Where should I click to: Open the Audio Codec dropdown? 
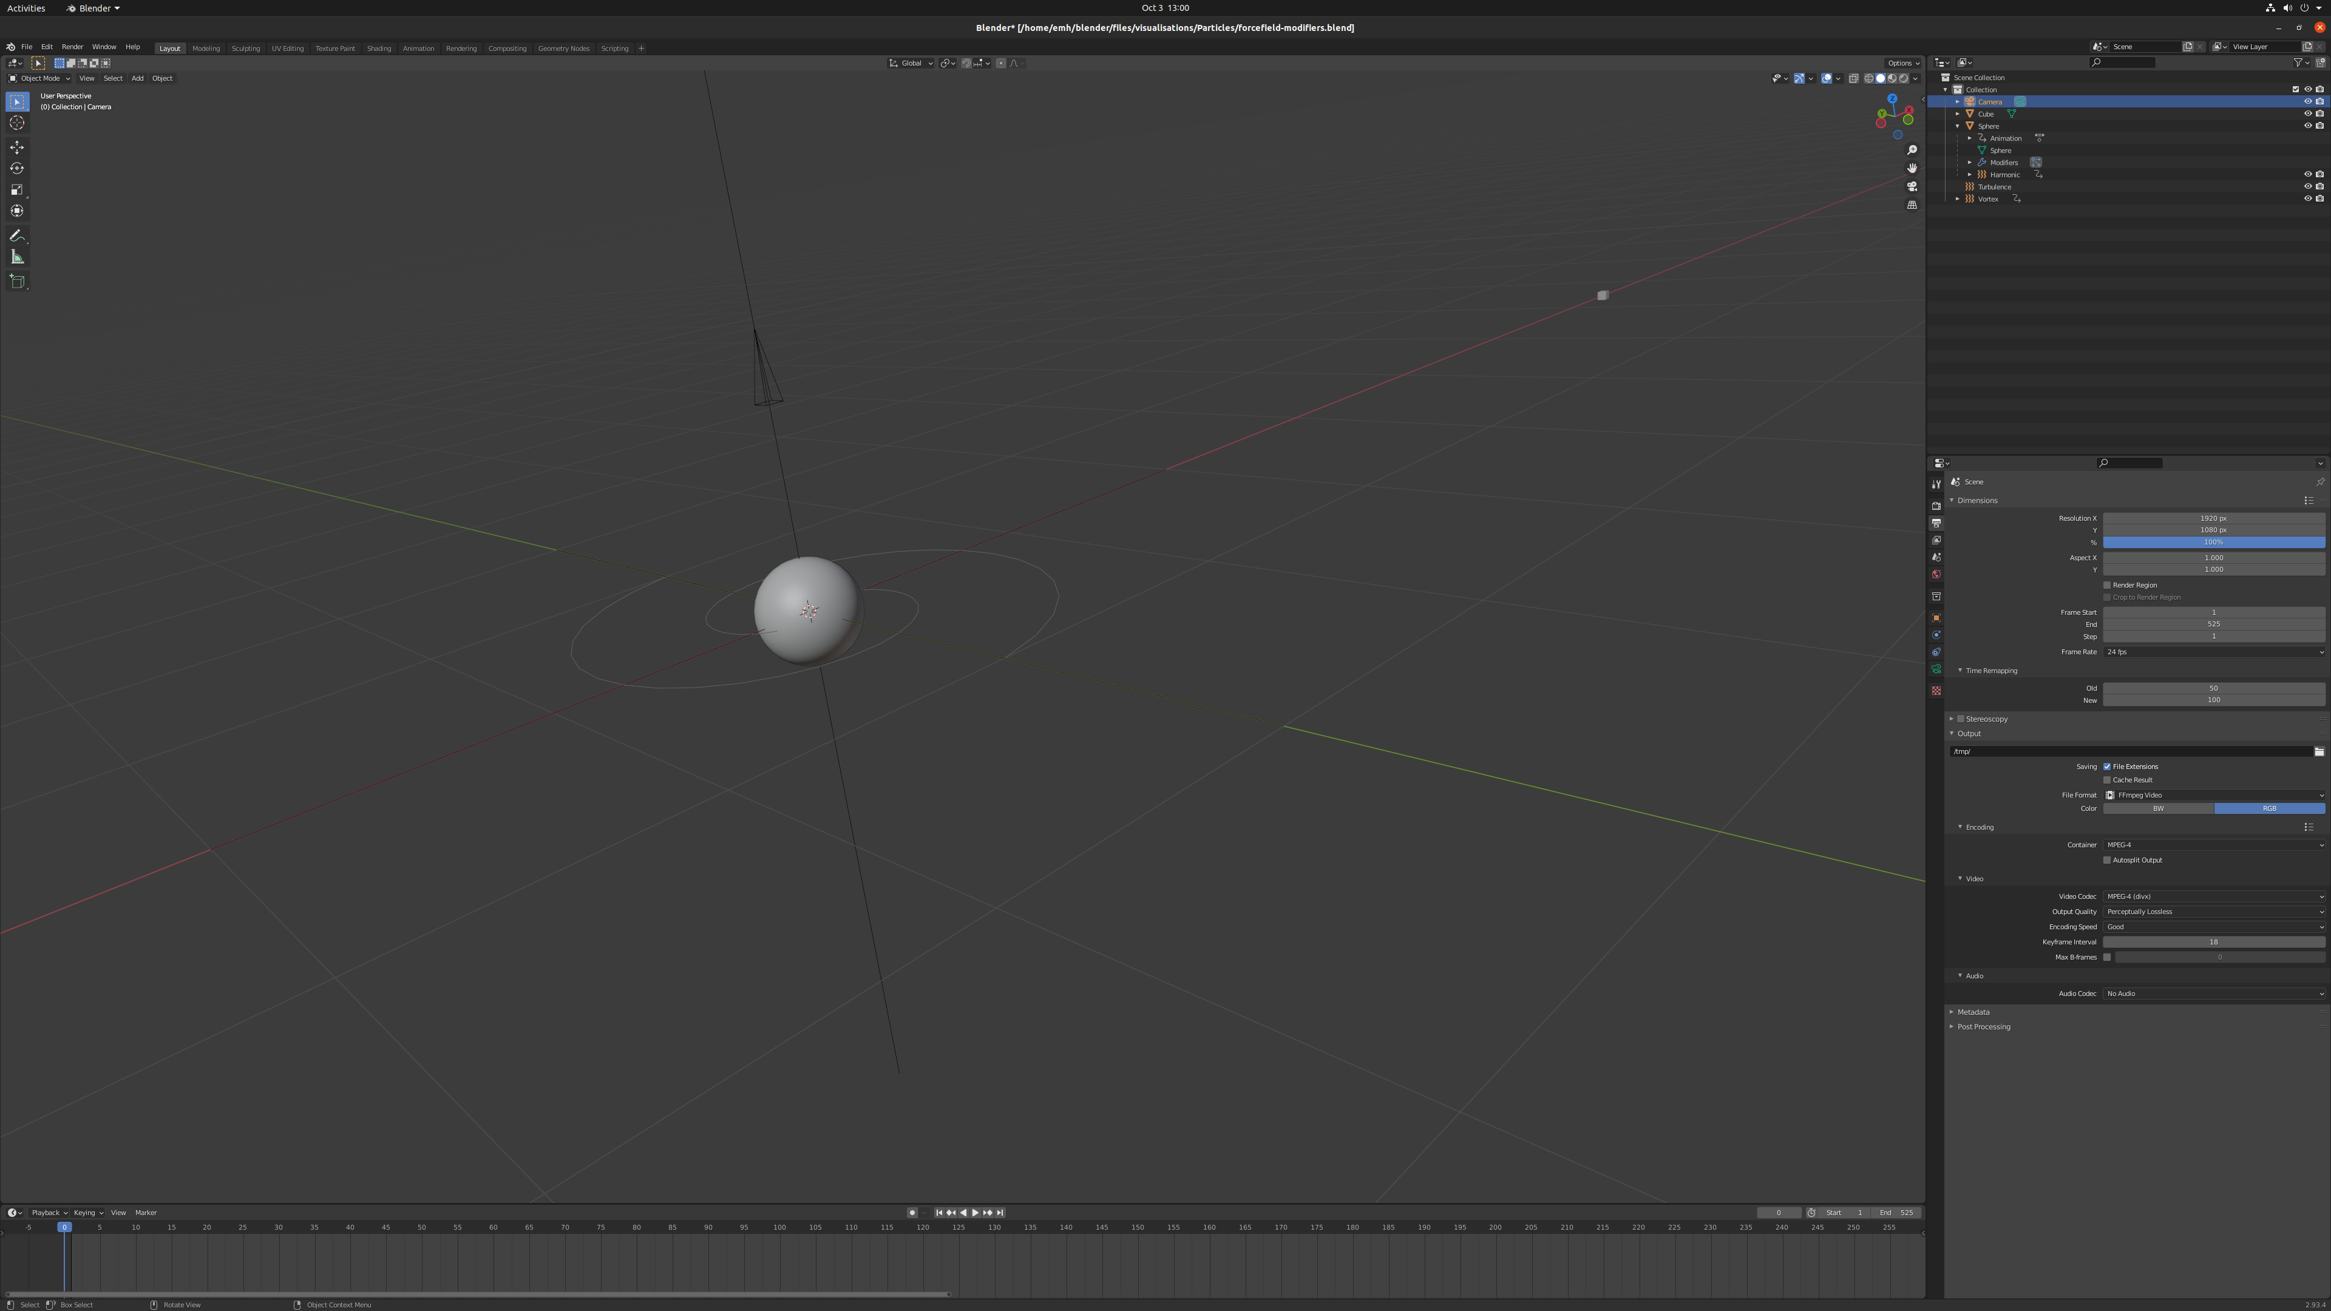click(x=2213, y=994)
